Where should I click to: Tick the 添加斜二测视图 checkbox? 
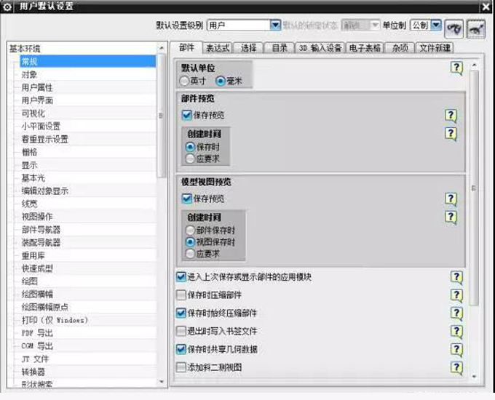[181, 368]
